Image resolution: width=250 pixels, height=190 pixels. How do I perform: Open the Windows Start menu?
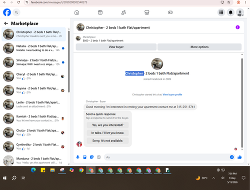pyautogui.click(x=4, y=178)
